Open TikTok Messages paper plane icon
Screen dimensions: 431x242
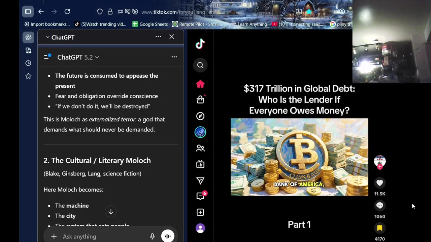click(200, 181)
